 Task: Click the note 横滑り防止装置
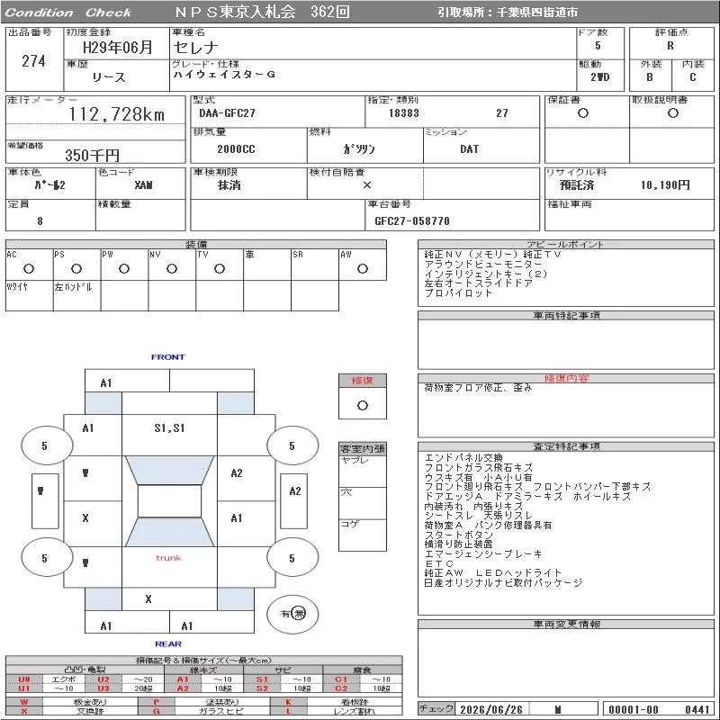[458, 544]
